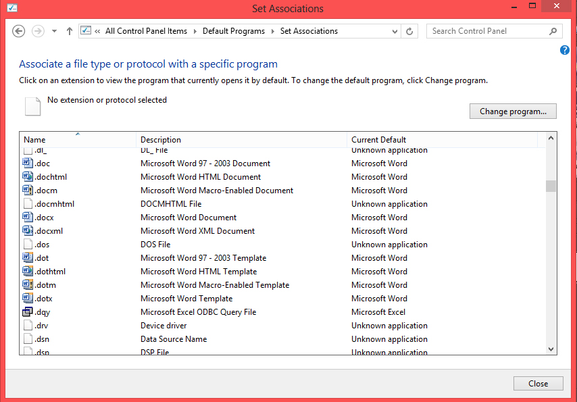Image resolution: width=577 pixels, height=402 pixels.
Task: Select the .docx file type icon
Action: pos(28,218)
